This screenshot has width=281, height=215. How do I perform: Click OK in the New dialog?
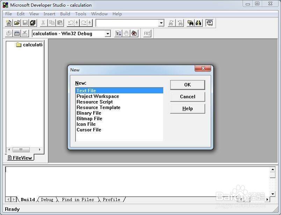click(187, 85)
